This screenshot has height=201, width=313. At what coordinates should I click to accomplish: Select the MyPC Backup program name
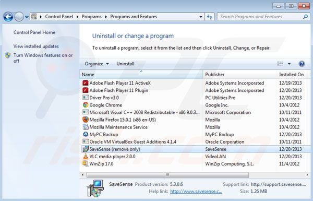(x=104, y=135)
